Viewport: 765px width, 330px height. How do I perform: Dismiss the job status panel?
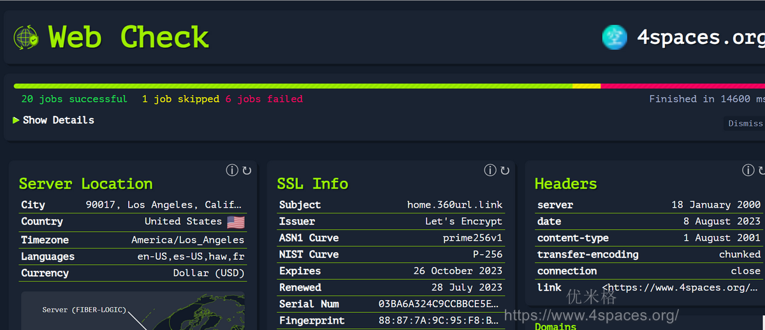click(x=745, y=124)
